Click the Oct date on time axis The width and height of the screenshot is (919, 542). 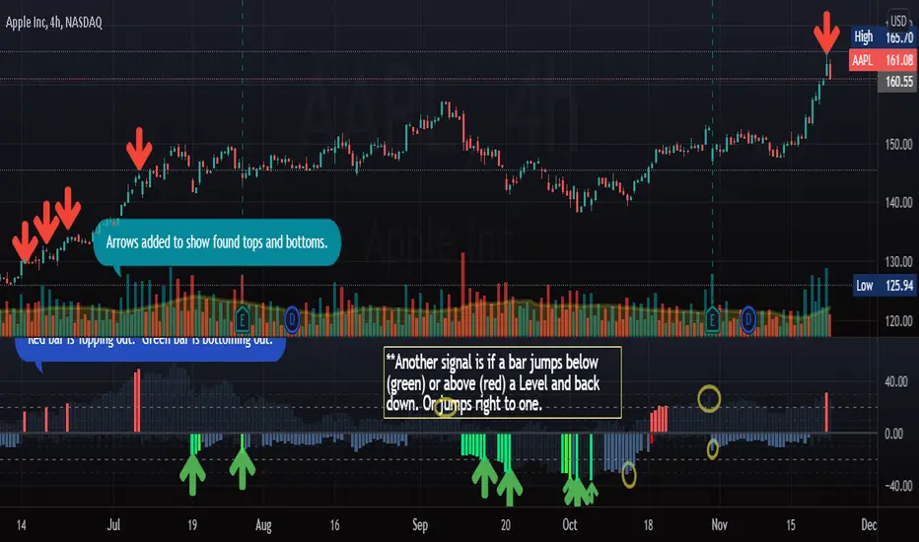570,524
